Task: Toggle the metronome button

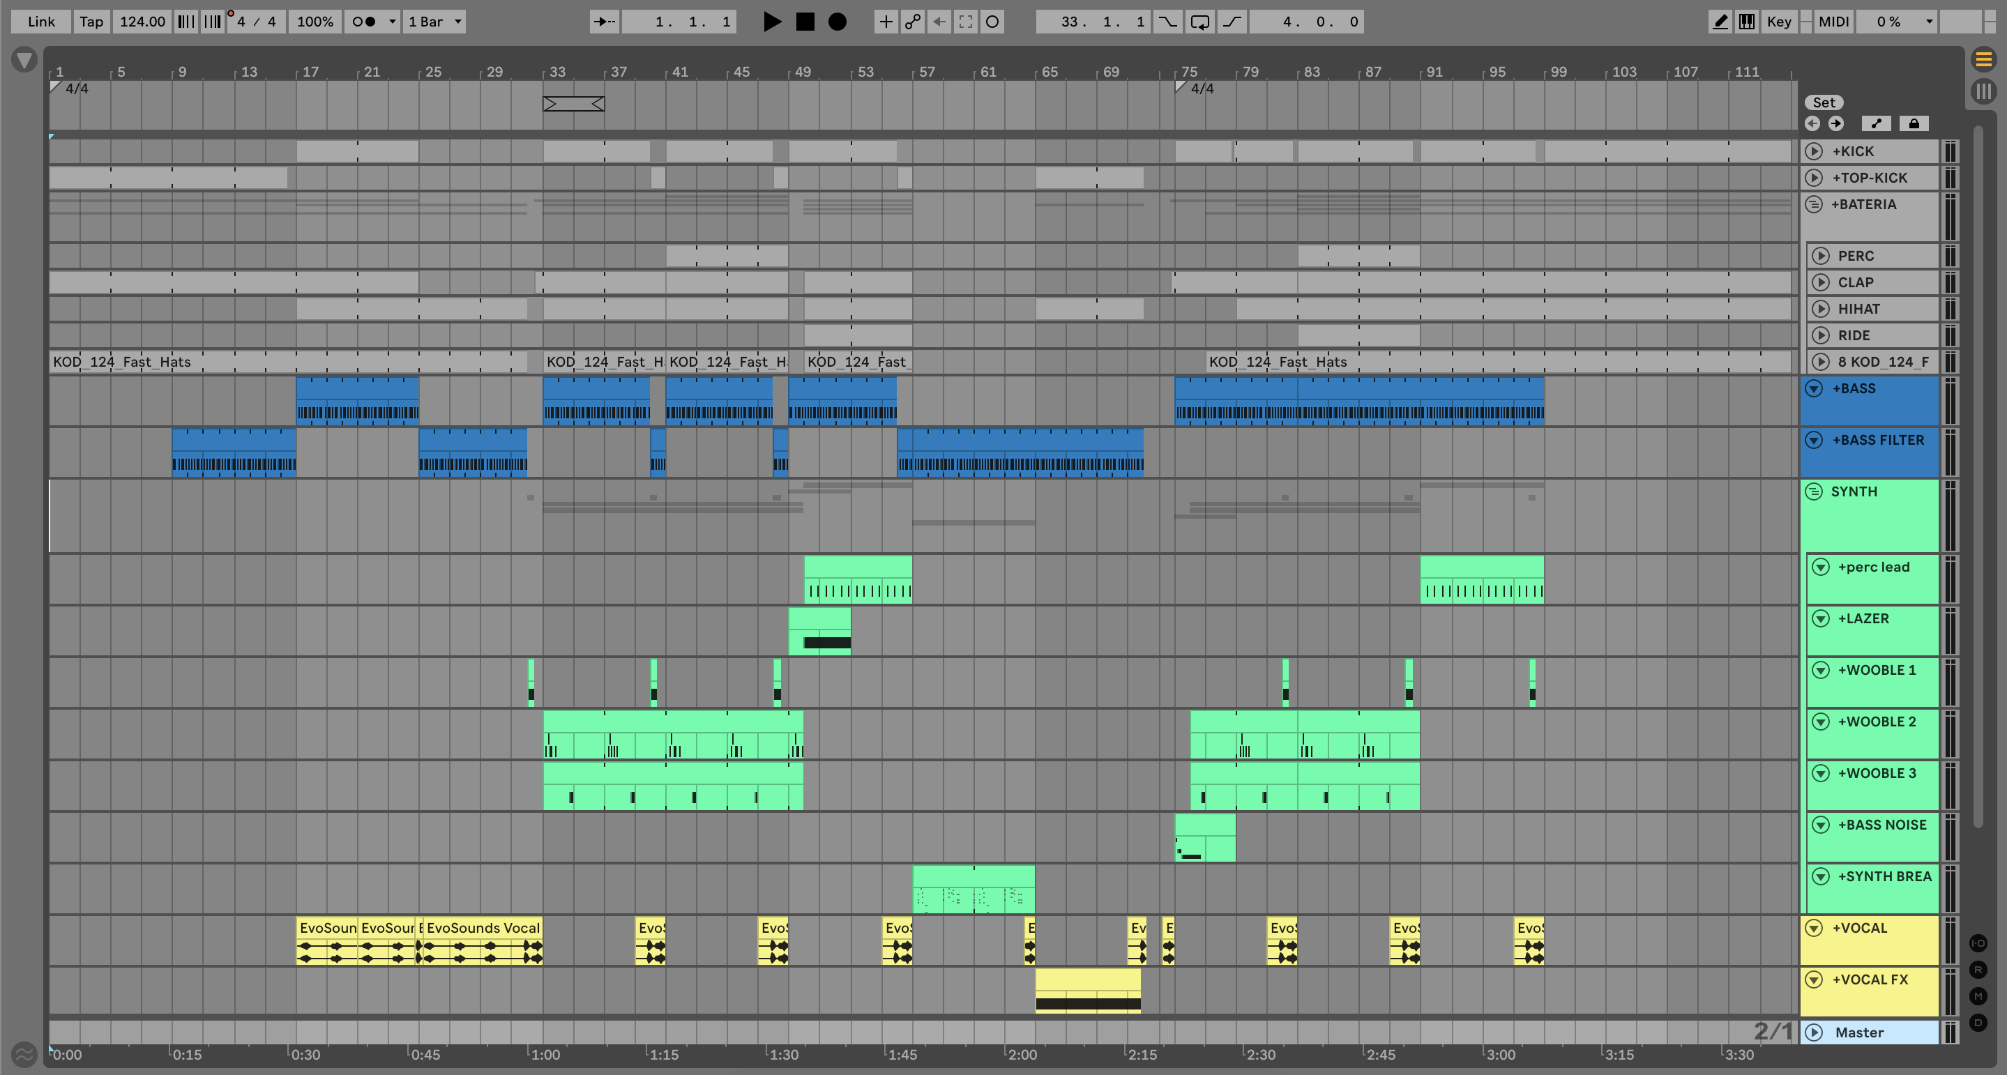Action: [365, 22]
